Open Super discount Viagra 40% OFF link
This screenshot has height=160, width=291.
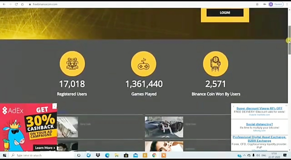coord(259,108)
